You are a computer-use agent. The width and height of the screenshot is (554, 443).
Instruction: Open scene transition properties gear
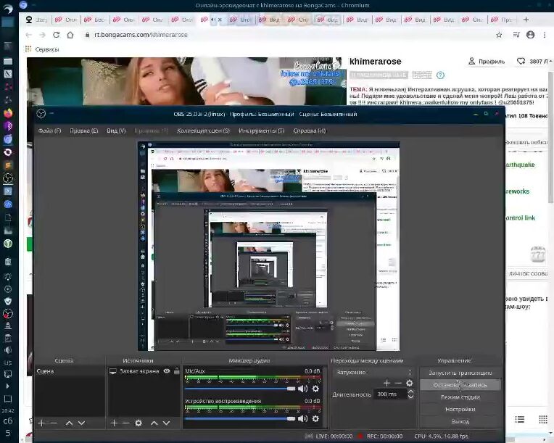click(x=410, y=383)
